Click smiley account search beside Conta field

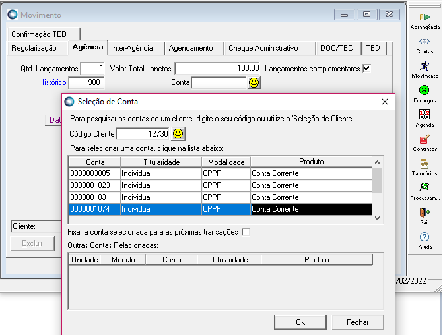click(x=254, y=82)
